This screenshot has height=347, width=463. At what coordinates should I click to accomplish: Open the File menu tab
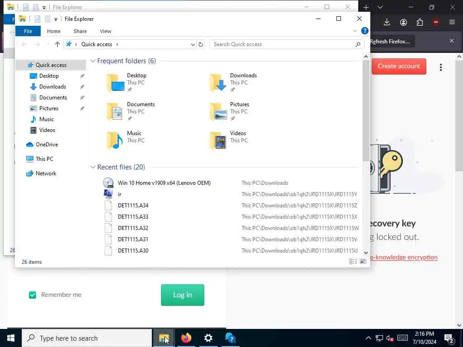(x=28, y=31)
